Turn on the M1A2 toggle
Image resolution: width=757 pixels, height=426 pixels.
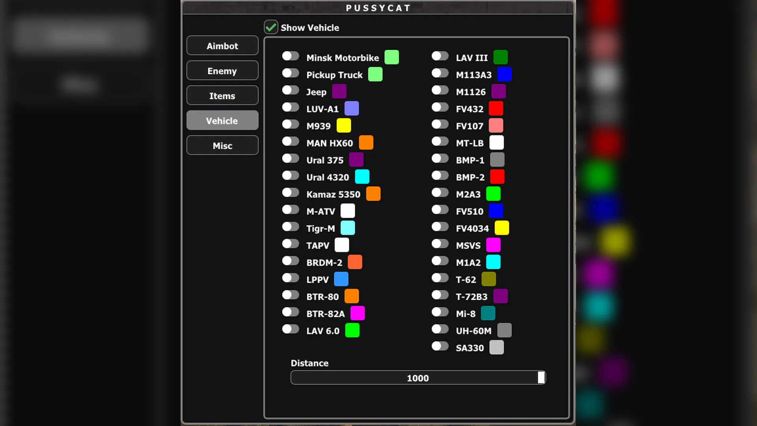click(440, 261)
